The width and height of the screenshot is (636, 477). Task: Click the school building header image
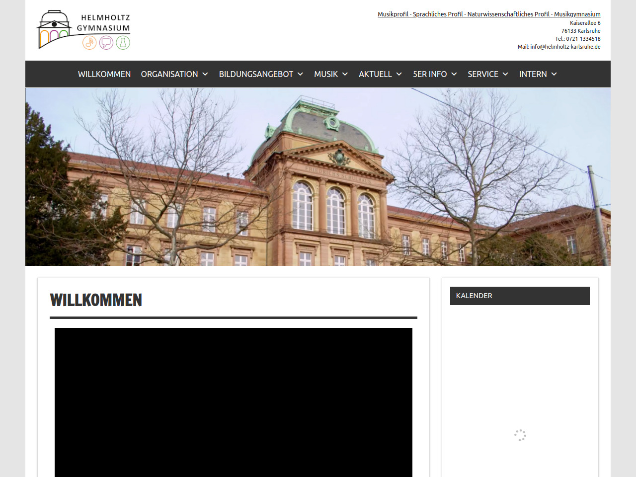[318, 177]
